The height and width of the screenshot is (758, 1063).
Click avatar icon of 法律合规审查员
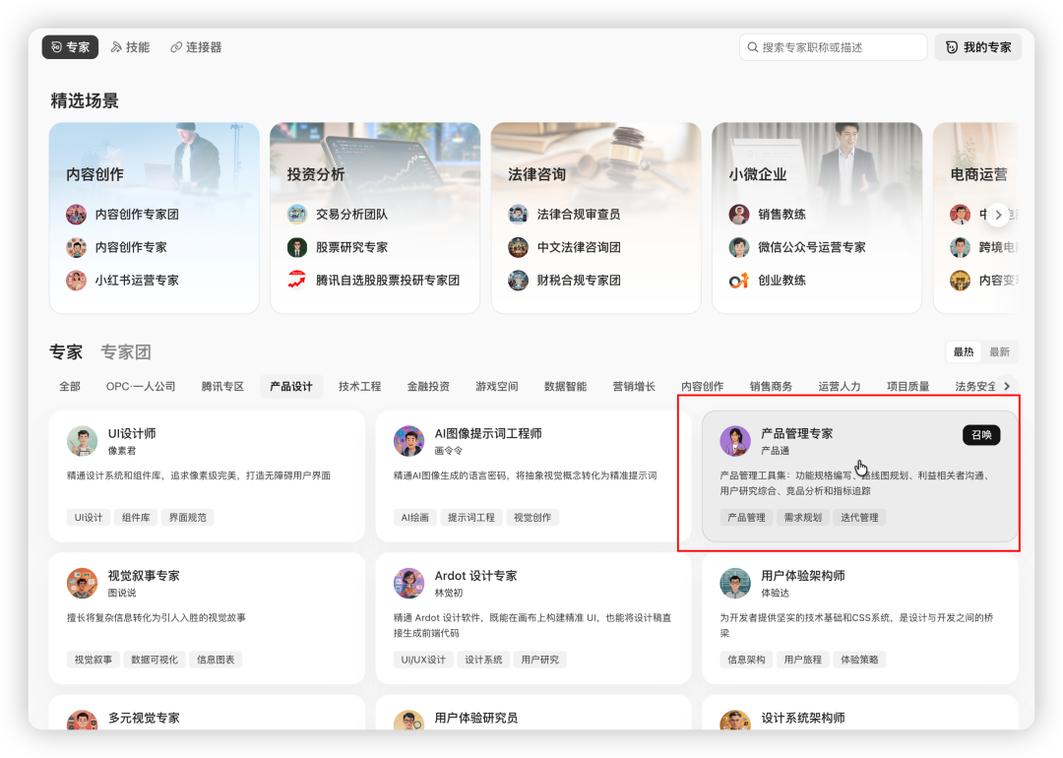[x=518, y=215]
